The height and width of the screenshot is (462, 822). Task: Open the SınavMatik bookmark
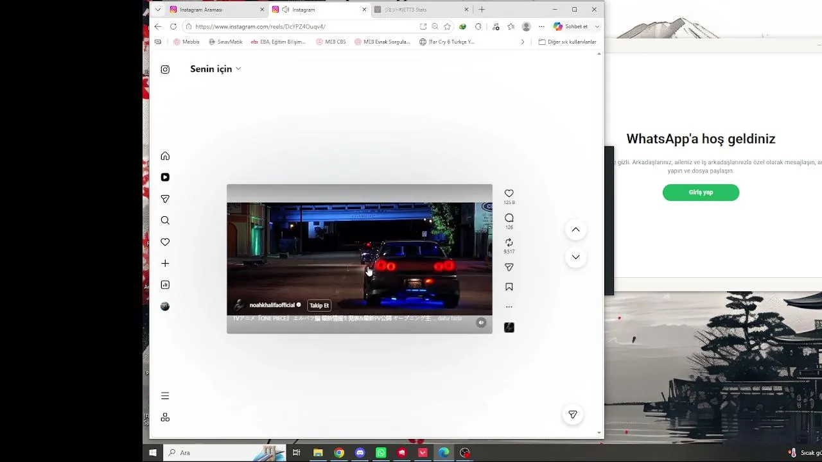tap(225, 42)
